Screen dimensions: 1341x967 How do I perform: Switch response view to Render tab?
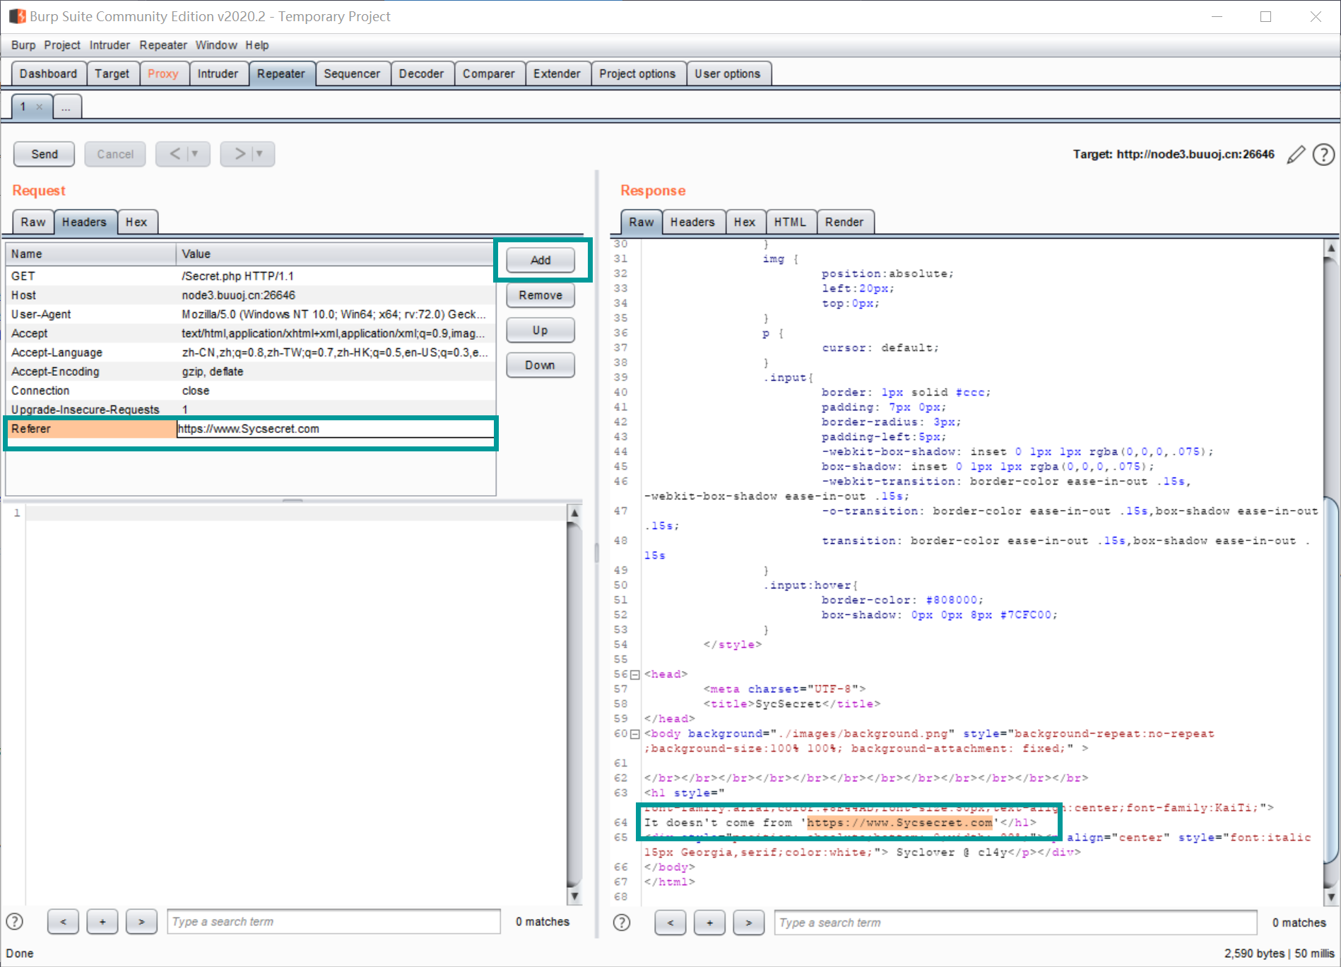pyautogui.click(x=844, y=222)
